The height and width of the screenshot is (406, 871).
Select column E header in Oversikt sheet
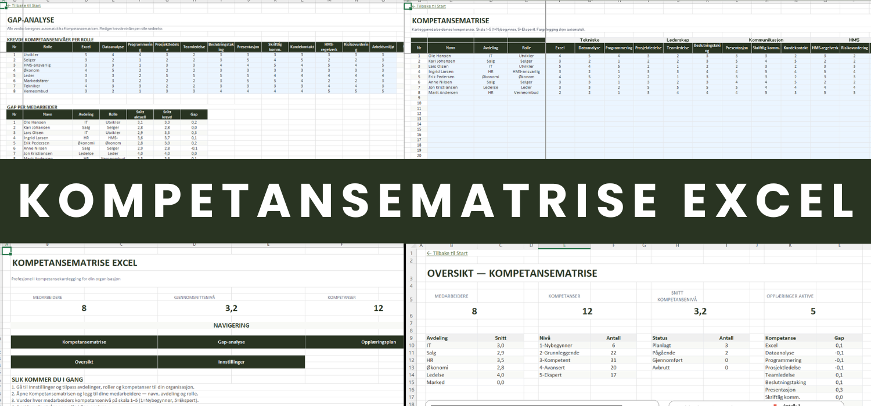(x=564, y=246)
